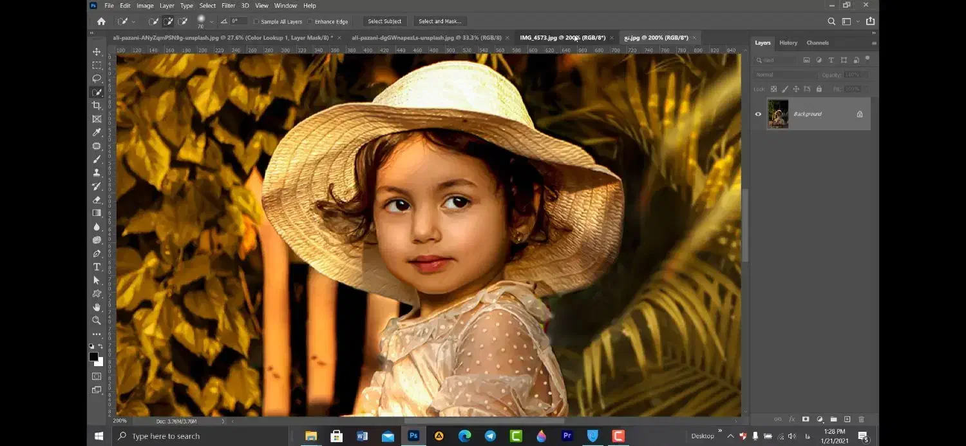Switch to the Channels tab
966x446 pixels.
(x=817, y=43)
